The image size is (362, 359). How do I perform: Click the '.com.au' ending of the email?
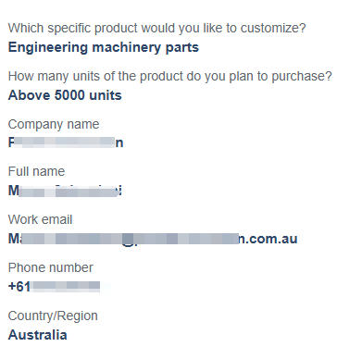[x=273, y=239]
